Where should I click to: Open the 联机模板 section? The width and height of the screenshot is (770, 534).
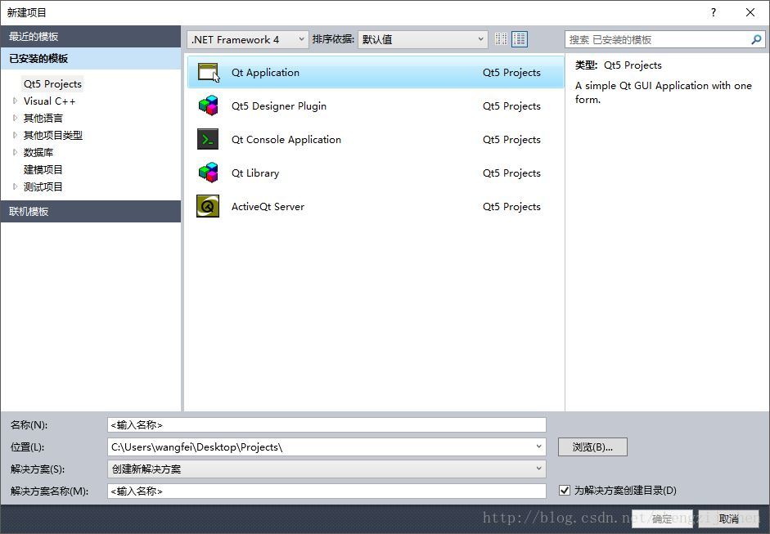point(91,212)
